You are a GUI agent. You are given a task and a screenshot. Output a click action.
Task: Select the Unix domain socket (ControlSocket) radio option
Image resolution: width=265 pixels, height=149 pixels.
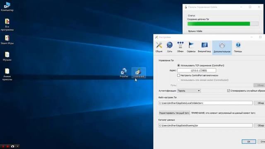[x=178, y=80]
